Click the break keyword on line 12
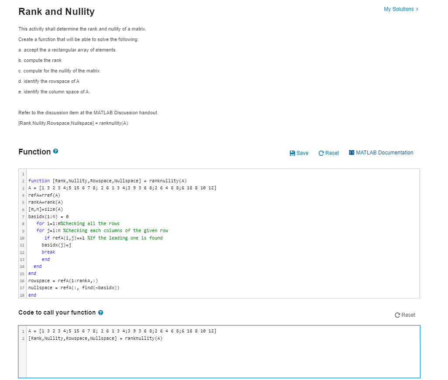Image resolution: width=448 pixels, height=380 pixels. (x=48, y=252)
